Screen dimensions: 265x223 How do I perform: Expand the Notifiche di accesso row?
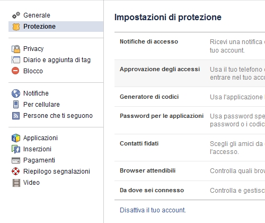(190, 46)
